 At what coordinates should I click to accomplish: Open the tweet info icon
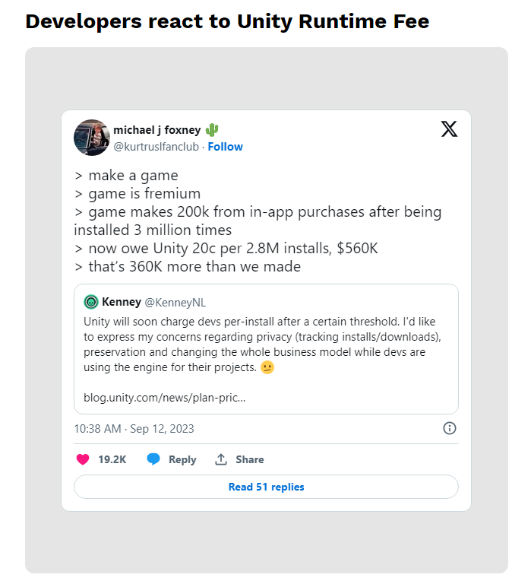[x=449, y=428]
